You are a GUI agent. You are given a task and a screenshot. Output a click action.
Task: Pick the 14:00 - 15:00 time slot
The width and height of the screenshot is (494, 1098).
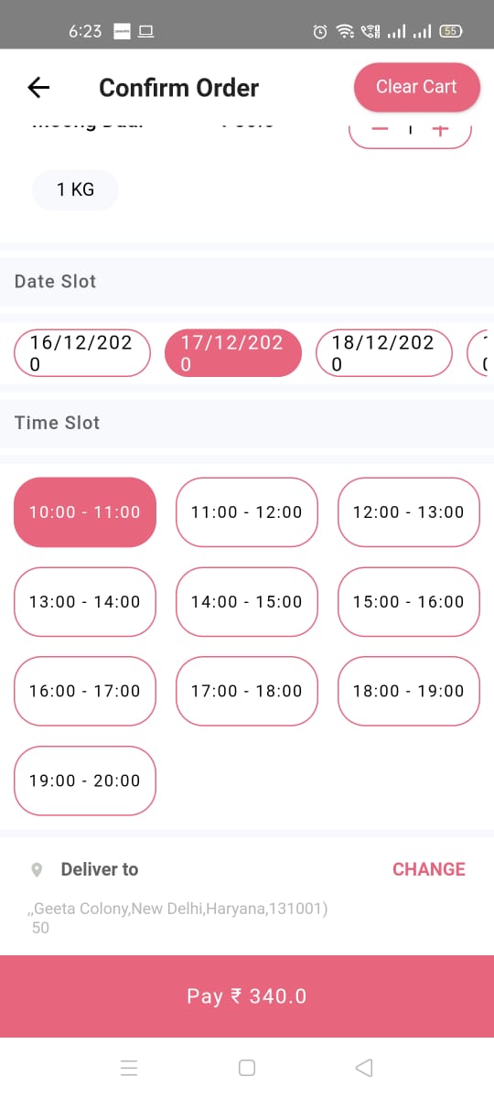(x=246, y=602)
